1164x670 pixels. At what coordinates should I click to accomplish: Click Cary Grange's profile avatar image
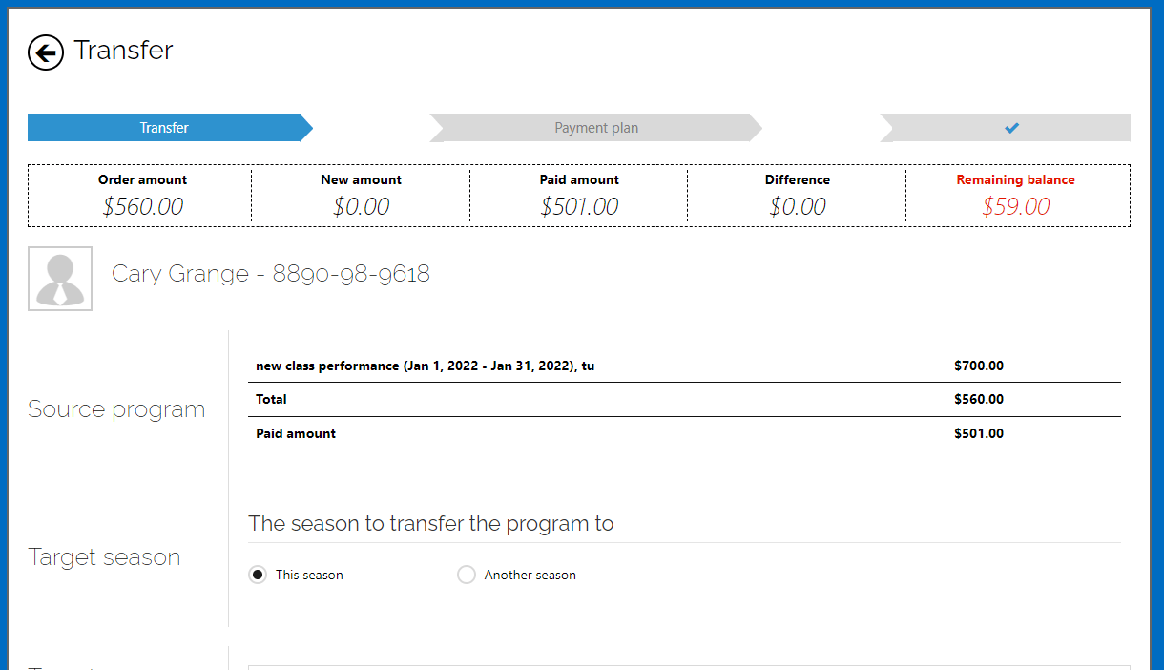click(60, 279)
